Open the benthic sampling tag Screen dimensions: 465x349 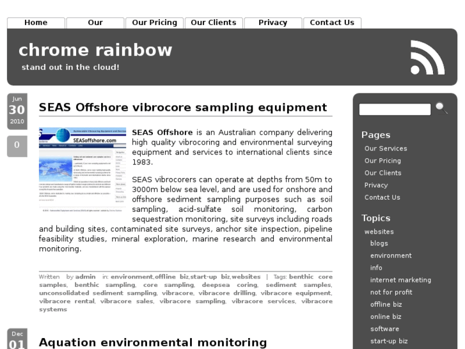point(105,285)
